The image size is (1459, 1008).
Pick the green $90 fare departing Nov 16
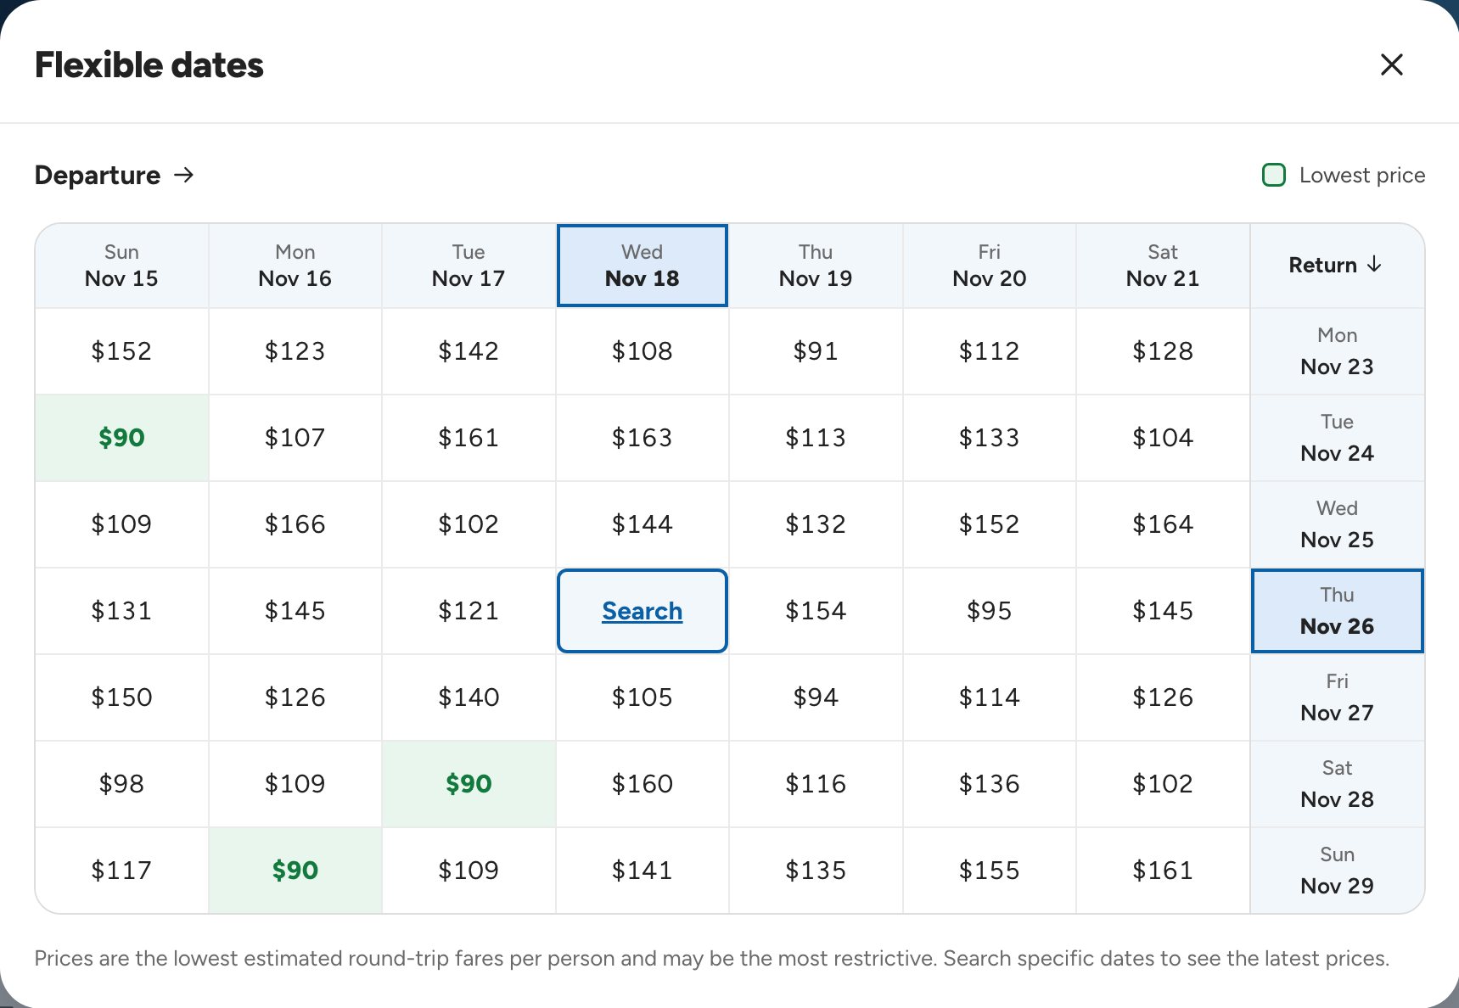pos(295,871)
